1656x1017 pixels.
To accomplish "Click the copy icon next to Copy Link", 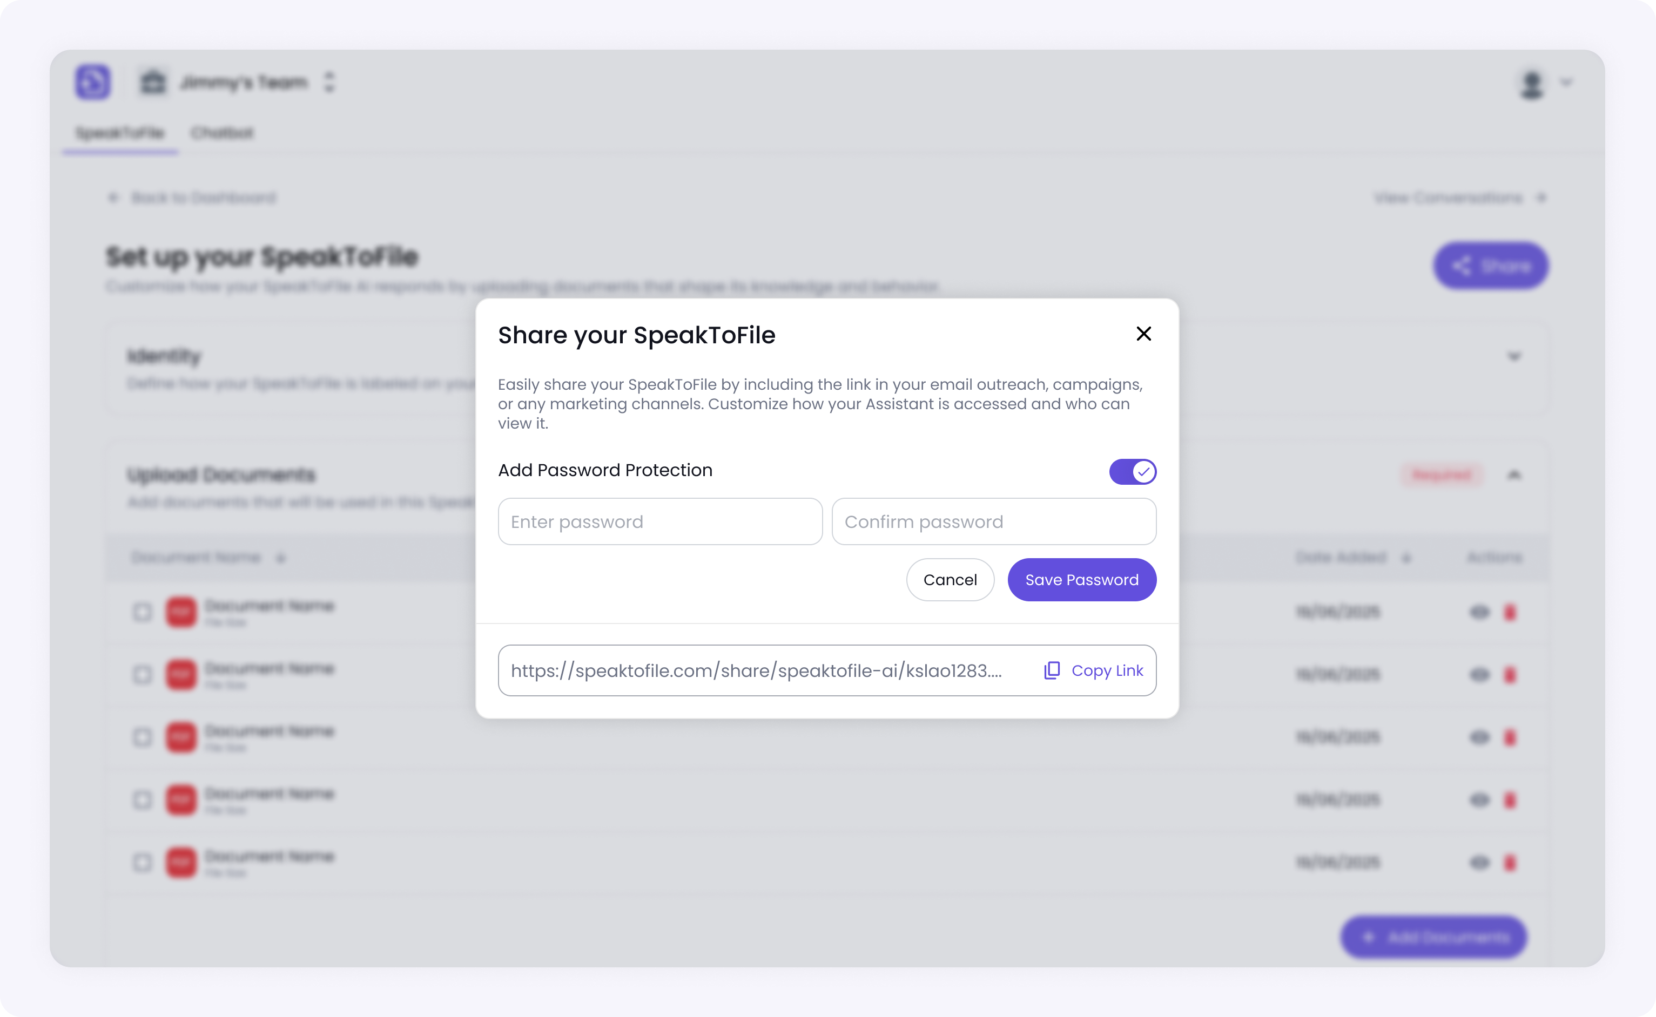I will click(x=1052, y=670).
